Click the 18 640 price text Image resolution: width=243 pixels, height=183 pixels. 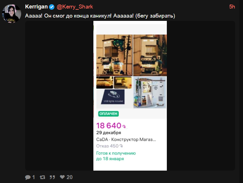pos(111,126)
